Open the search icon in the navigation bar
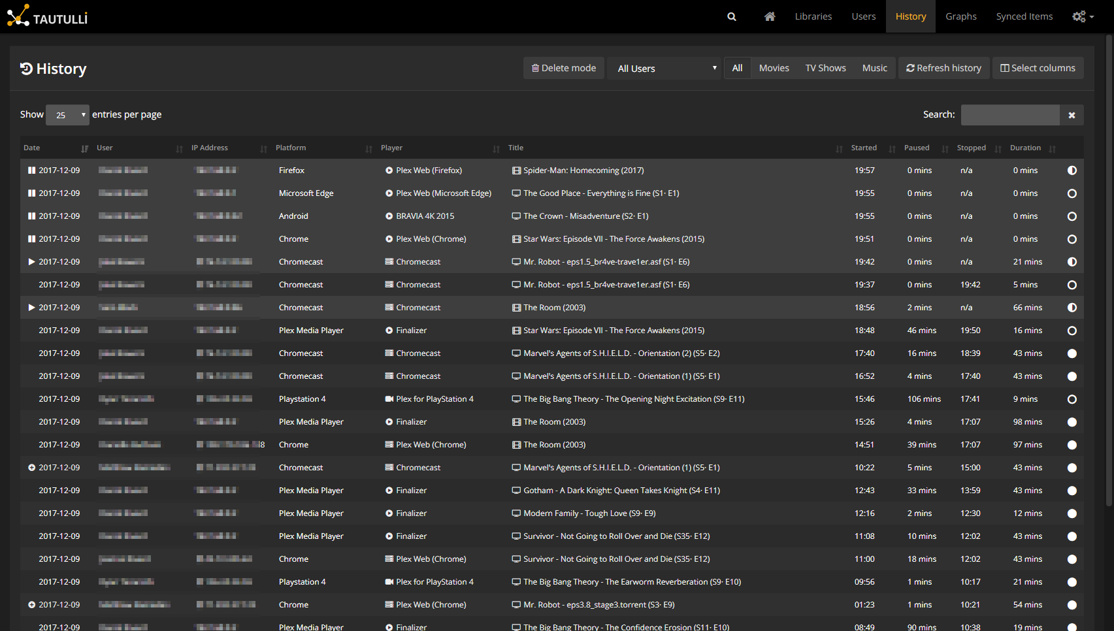1114x631 pixels. click(731, 16)
